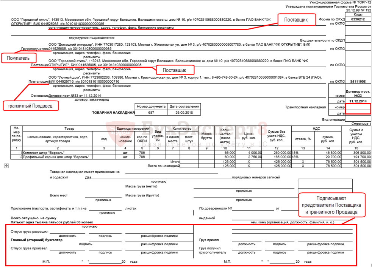Click "Товарная накладная имеет приложение на" text
The width and height of the screenshot is (372, 268).
(84, 172)
